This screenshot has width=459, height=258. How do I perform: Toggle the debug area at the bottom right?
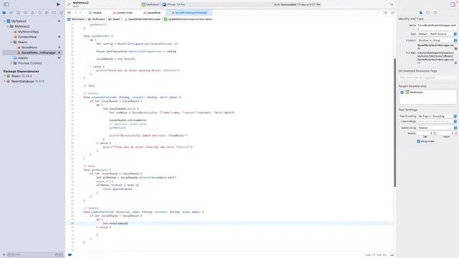(392, 255)
